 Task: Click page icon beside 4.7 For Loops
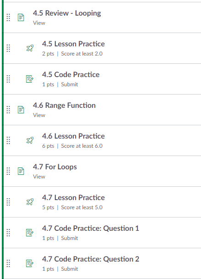tap(21, 171)
